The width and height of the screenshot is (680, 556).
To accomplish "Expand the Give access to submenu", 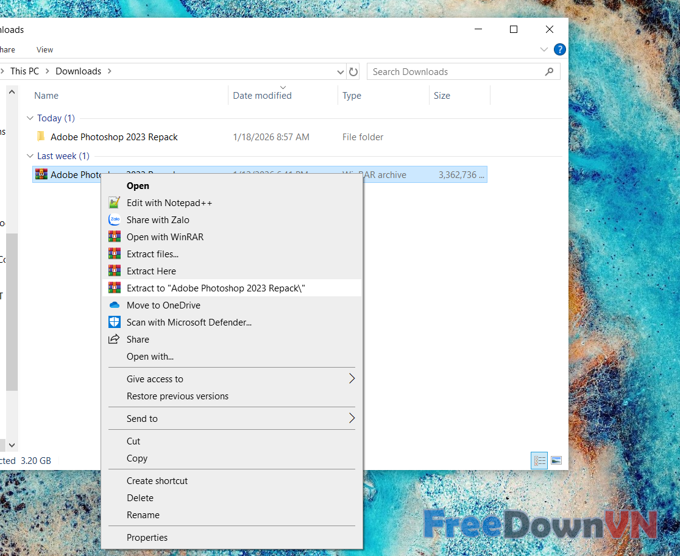I will [x=351, y=379].
